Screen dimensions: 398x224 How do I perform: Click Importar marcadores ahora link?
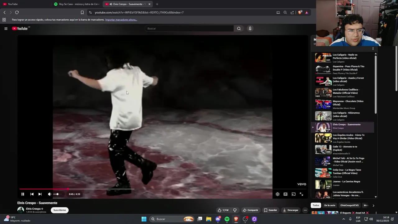pyautogui.click(x=121, y=20)
